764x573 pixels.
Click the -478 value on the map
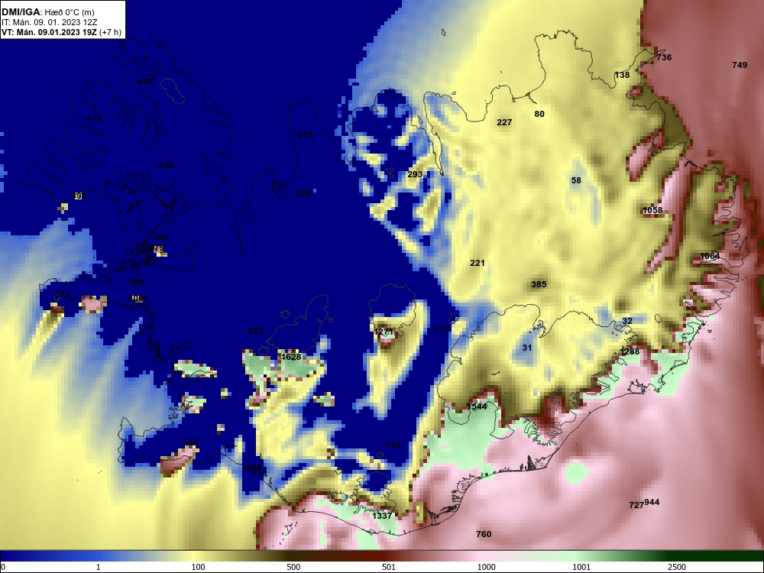93,119
